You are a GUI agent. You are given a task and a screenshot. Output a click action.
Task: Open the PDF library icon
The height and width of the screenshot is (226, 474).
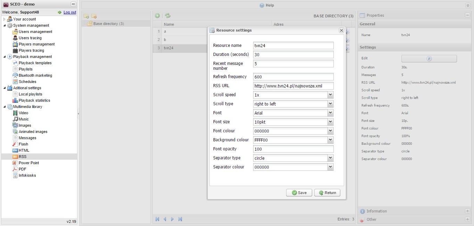pos(15,169)
